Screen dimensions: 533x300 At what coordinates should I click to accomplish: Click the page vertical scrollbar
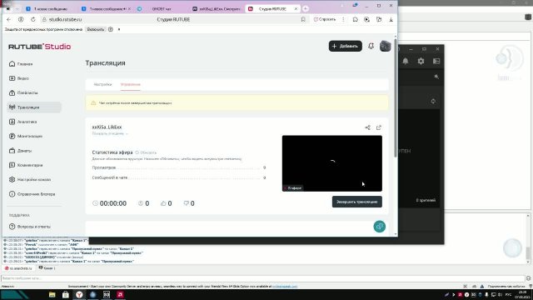(396, 98)
